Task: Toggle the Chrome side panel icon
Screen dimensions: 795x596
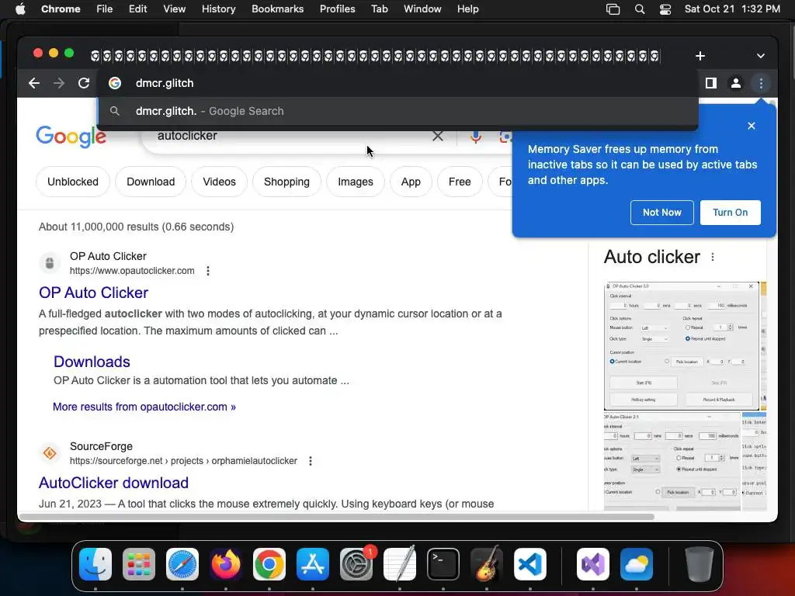Action: (711, 83)
